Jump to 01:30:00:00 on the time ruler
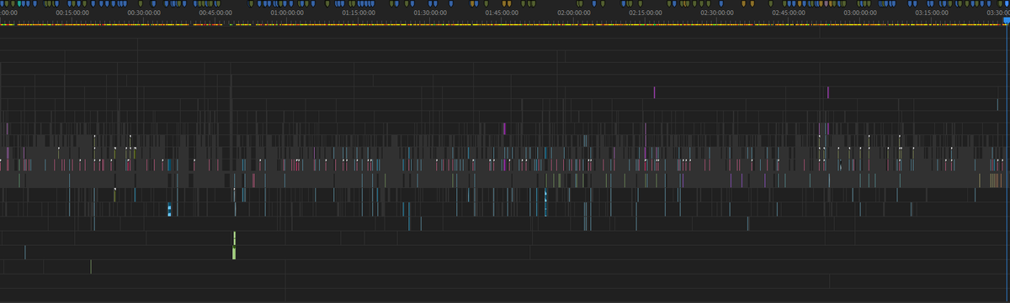1010x303 pixels. 431,13
